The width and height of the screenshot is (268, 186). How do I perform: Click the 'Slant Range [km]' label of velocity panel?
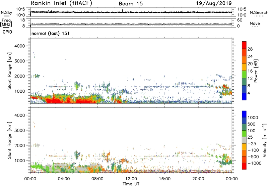pos(9,140)
